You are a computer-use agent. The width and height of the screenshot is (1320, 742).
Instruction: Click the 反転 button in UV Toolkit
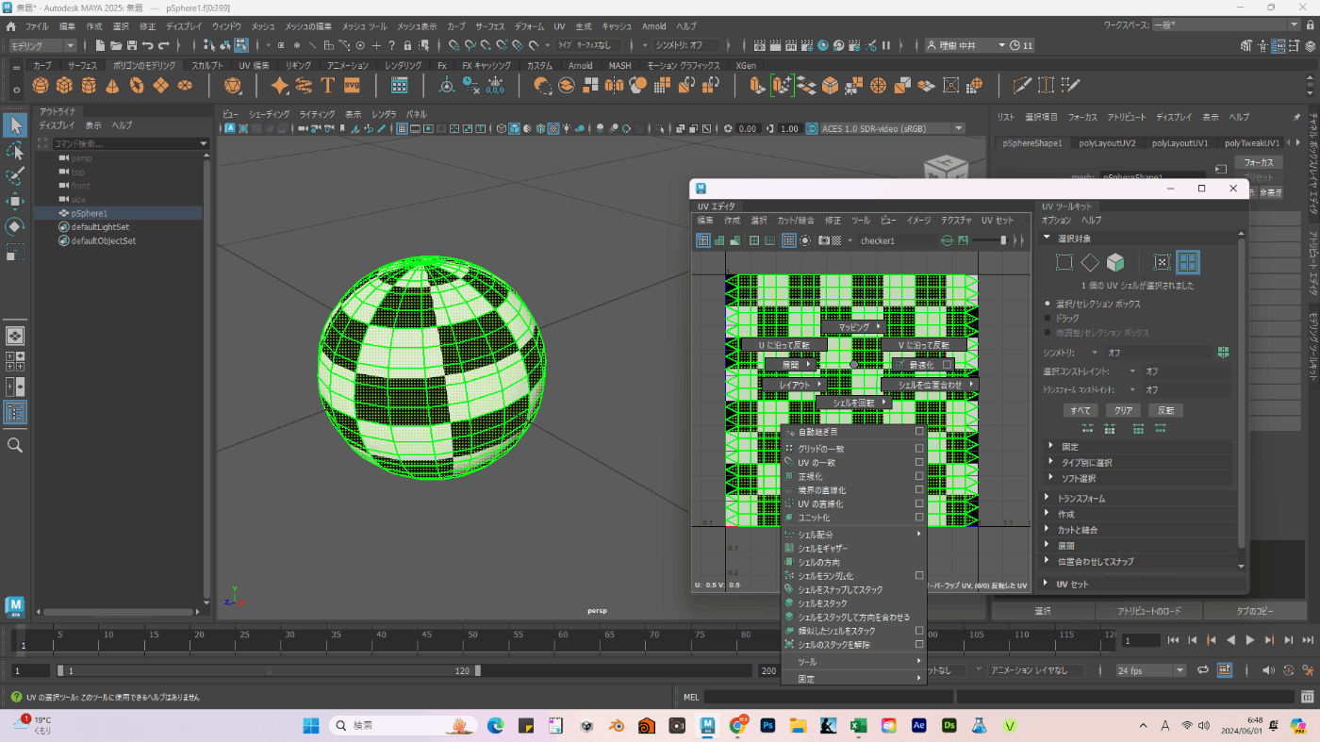pyautogui.click(x=1166, y=410)
